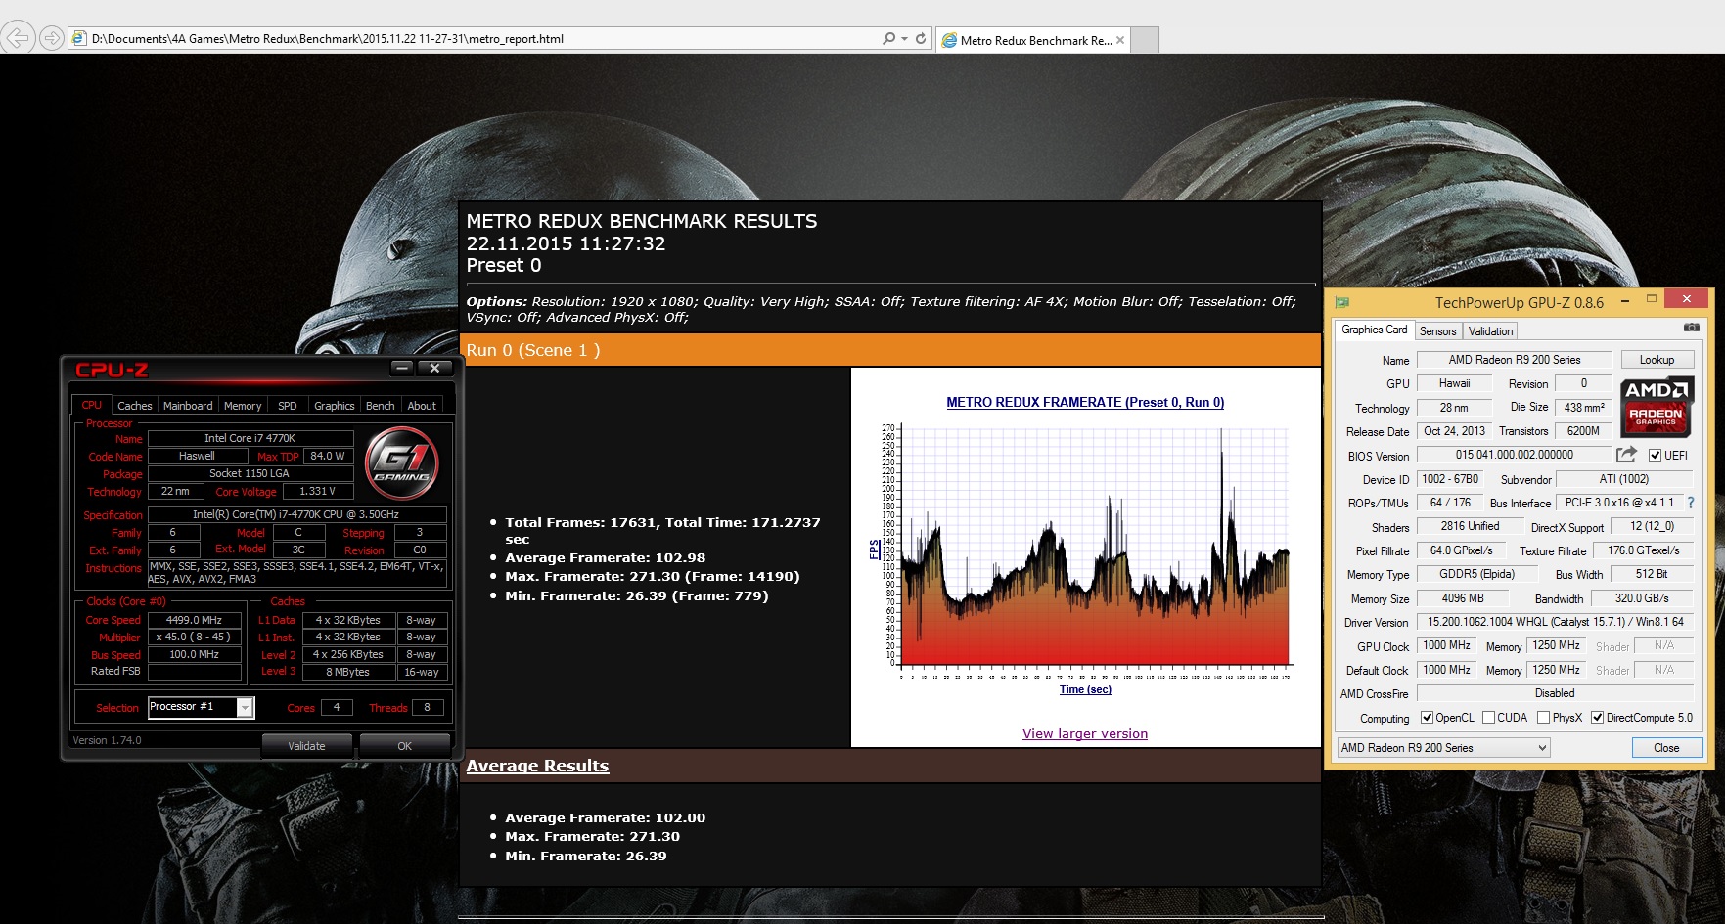Open the Memory tab in CPU-Z

click(243, 406)
